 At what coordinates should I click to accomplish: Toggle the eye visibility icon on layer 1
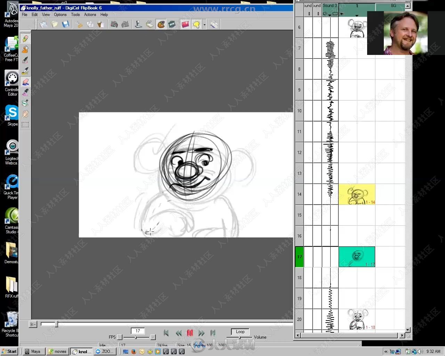point(342,14)
